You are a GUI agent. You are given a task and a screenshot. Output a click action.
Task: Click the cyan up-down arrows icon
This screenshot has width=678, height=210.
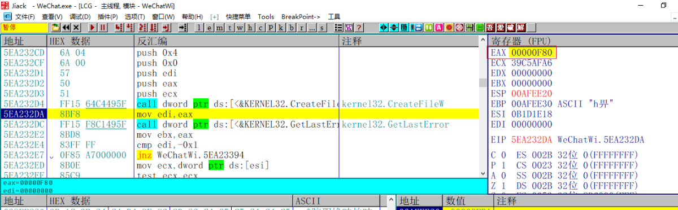(x=394, y=27)
